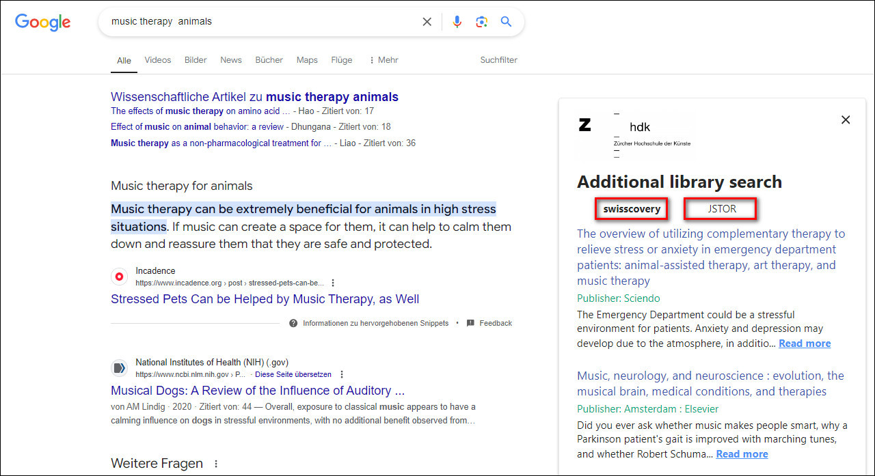Click the Incadence site favicon
875x476 pixels.
(x=120, y=277)
